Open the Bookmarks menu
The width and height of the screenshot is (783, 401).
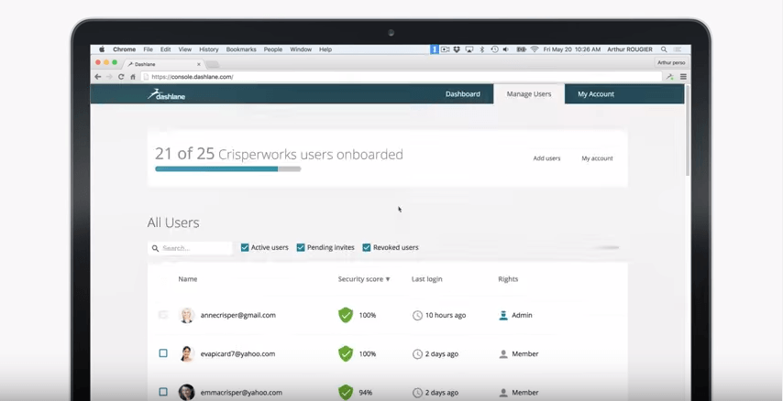pos(241,49)
